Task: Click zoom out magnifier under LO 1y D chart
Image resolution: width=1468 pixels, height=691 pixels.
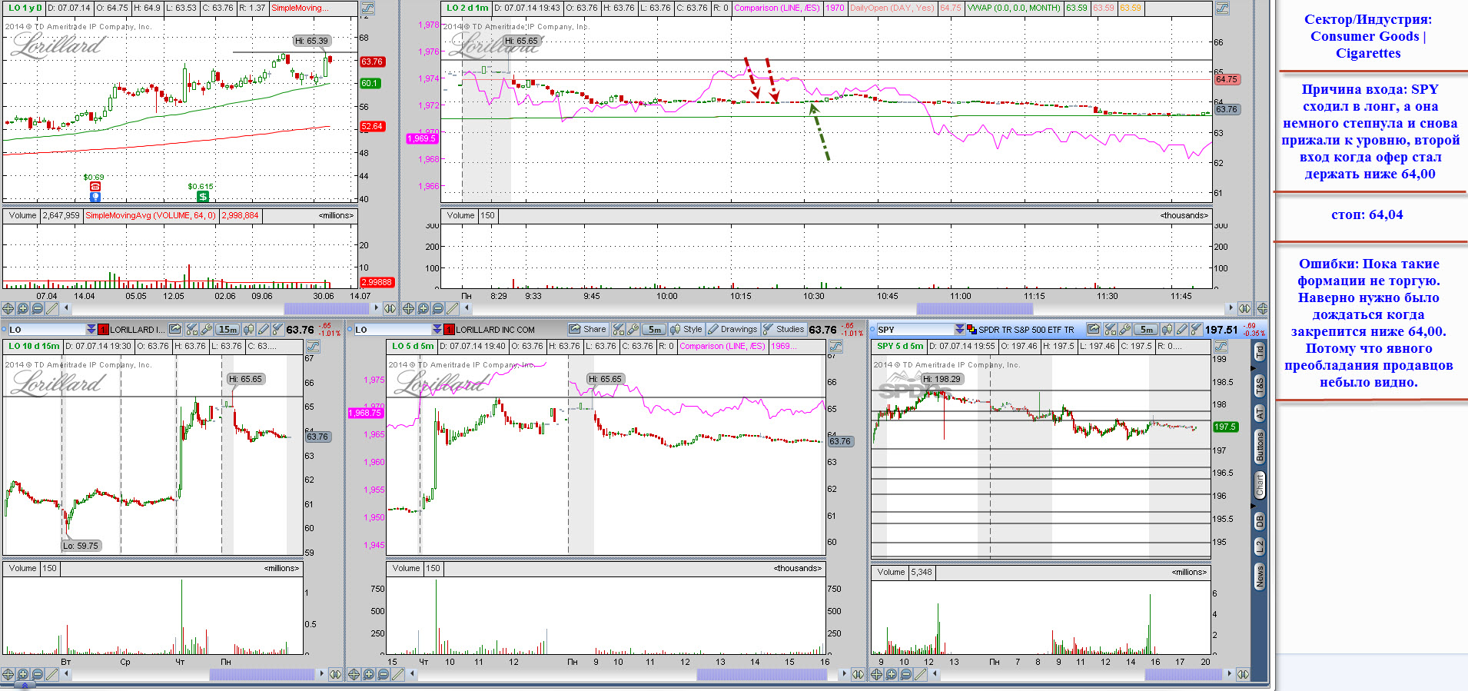Action: pos(38,308)
